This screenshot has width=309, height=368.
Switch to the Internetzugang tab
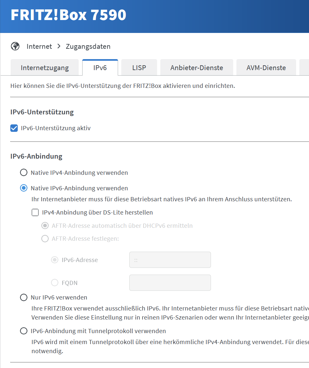click(45, 68)
